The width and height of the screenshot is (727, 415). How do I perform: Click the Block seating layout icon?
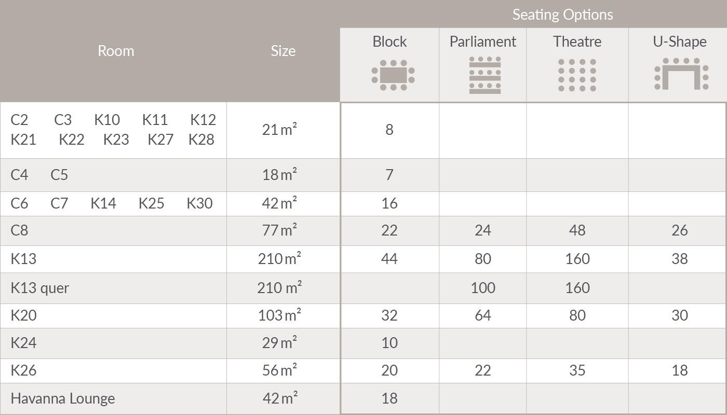(x=393, y=75)
